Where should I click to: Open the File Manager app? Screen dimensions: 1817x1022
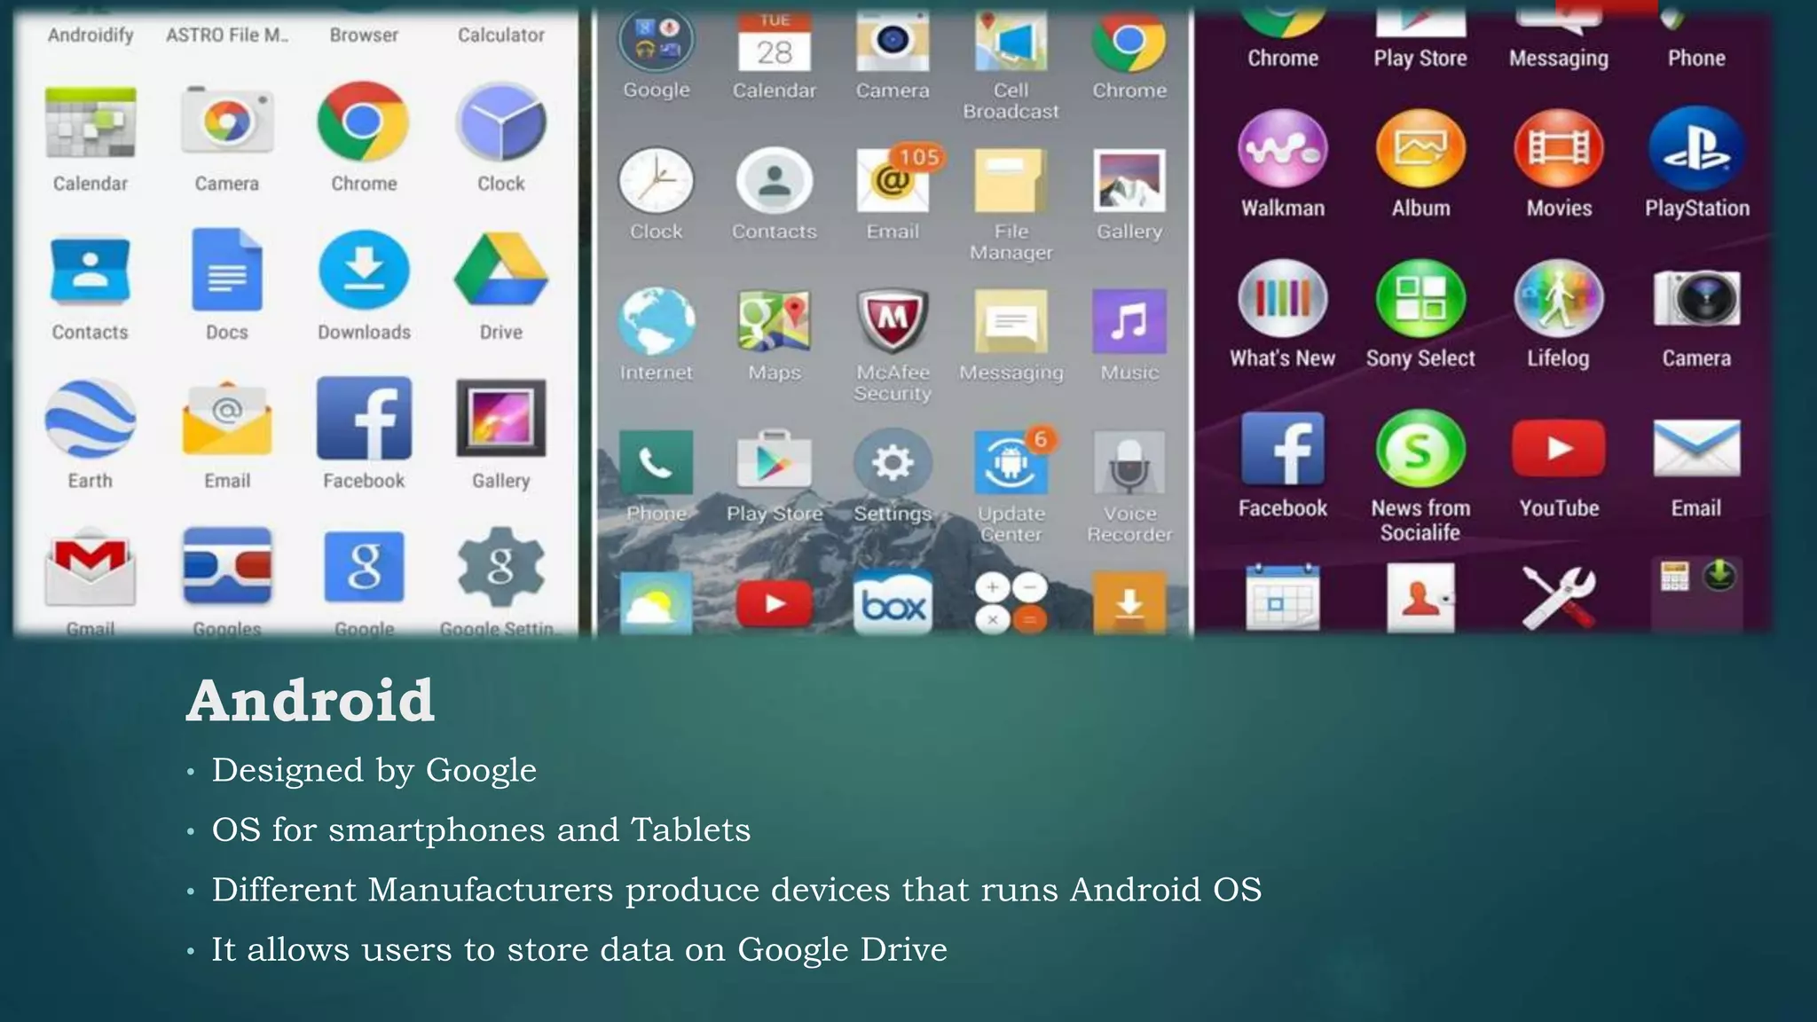tap(1011, 181)
